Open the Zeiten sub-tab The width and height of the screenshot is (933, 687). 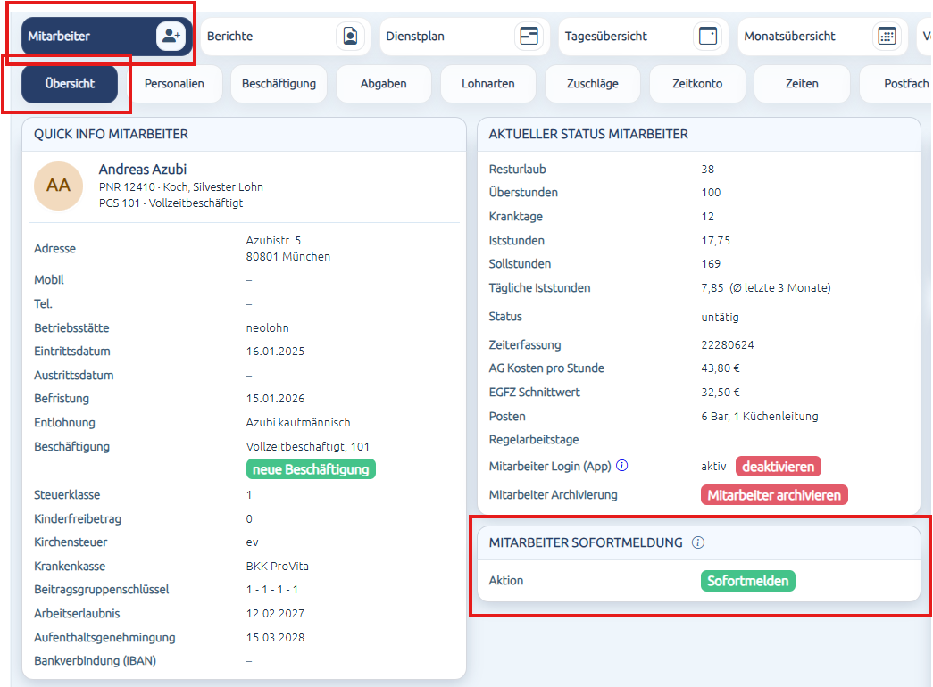coord(802,84)
